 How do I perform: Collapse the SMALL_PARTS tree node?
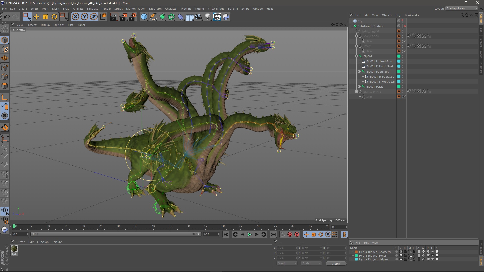point(357,92)
